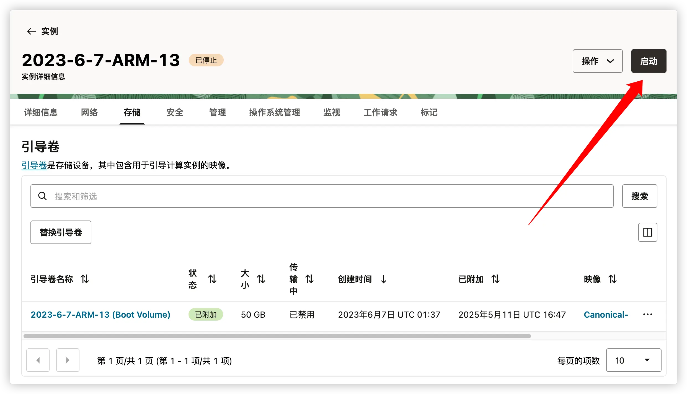Screen dimensions: 687x394
Task: Click the 替换引导卷 button
Action: pos(61,232)
